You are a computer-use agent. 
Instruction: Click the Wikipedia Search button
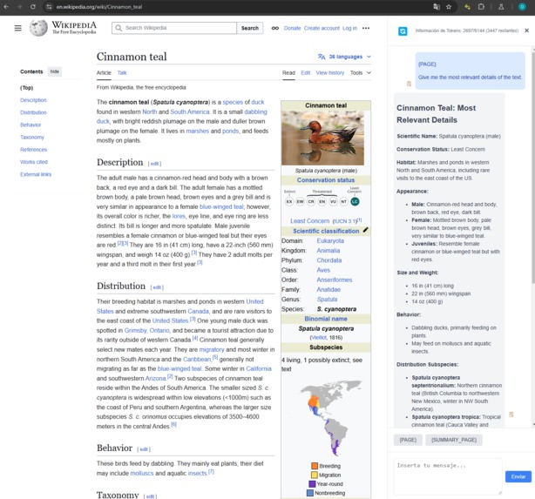(250, 28)
